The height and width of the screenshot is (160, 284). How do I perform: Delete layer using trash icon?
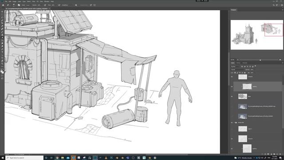[280, 154]
